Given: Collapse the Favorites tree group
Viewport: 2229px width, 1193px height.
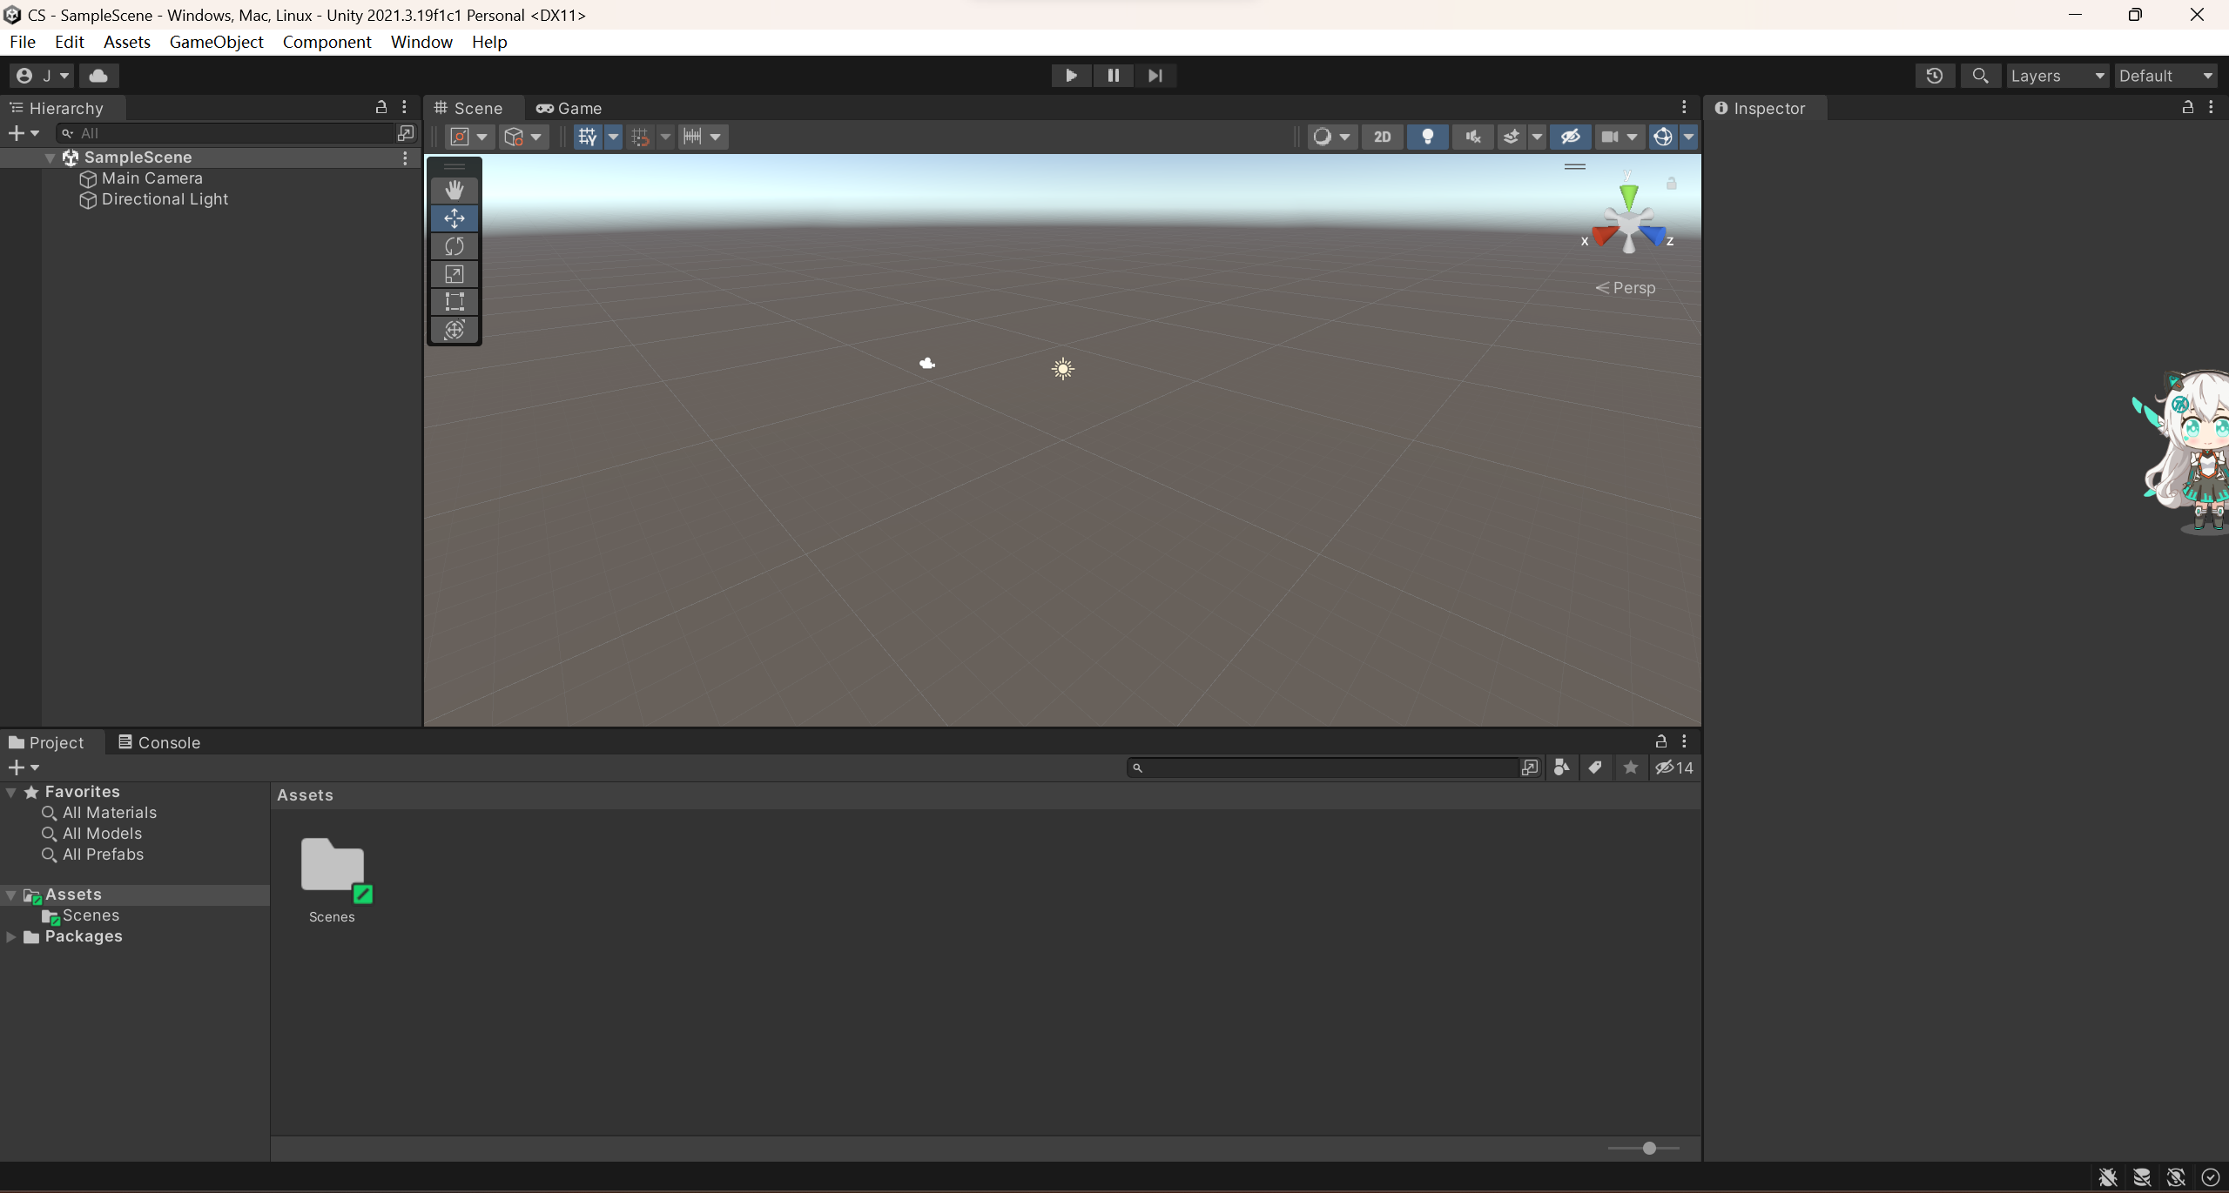Looking at the screenshot, I should point(11,792).
